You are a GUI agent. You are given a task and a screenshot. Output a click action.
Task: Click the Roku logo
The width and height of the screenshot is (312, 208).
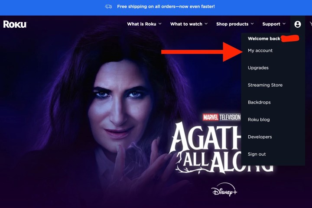tap(15, 24)
